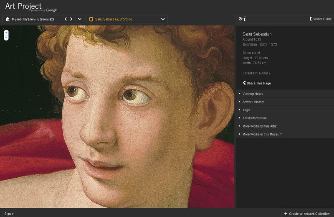Open the artwork selection dropdown arrow

pos(163,19)
